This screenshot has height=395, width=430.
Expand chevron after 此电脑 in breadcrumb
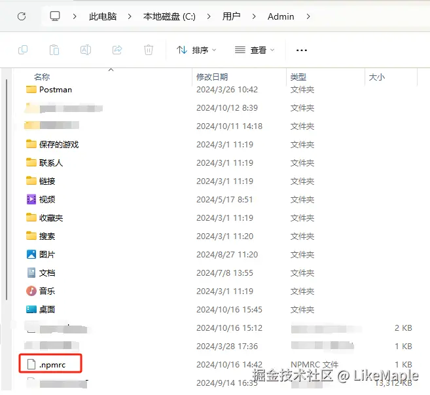[x=130, y=16]
